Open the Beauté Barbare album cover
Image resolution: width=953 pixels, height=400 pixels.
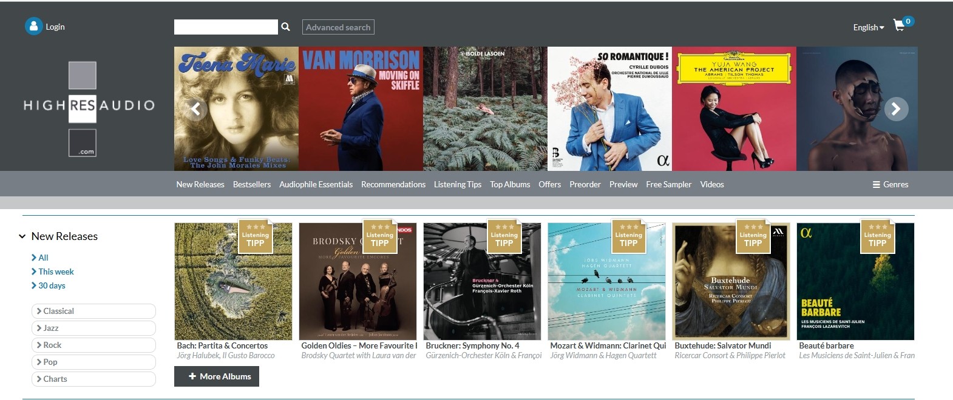855,281
